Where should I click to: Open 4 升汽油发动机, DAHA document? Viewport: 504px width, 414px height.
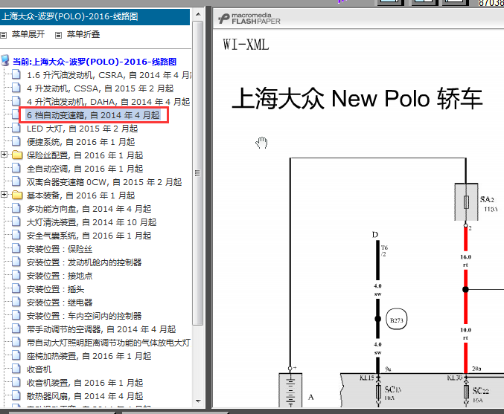(x=109, y=102)
